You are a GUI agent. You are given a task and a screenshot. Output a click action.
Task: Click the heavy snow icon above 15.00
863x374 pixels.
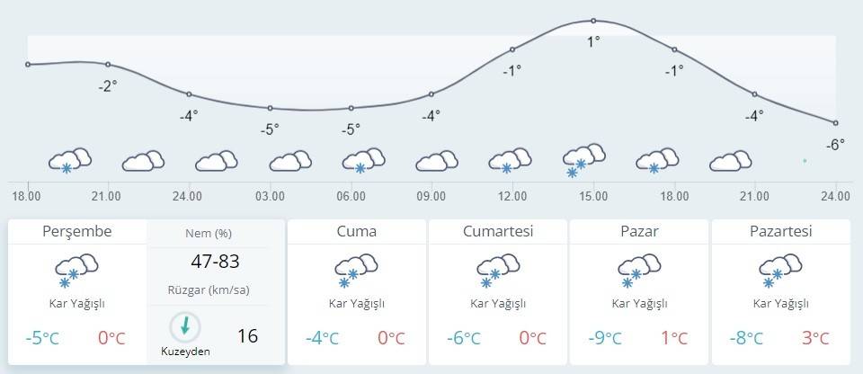pyautogui.click(x=583, y=159)
